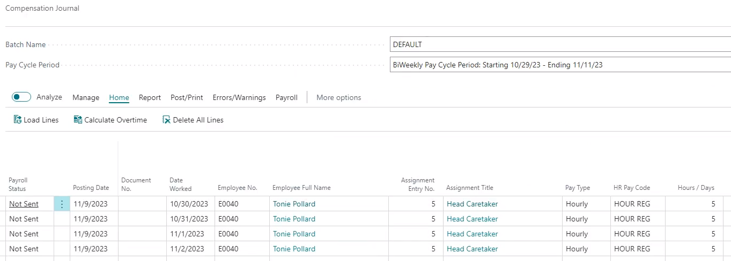Open Tonie Pollard link in first row
The width and height of the screenshot is (731, 261).
294,204
